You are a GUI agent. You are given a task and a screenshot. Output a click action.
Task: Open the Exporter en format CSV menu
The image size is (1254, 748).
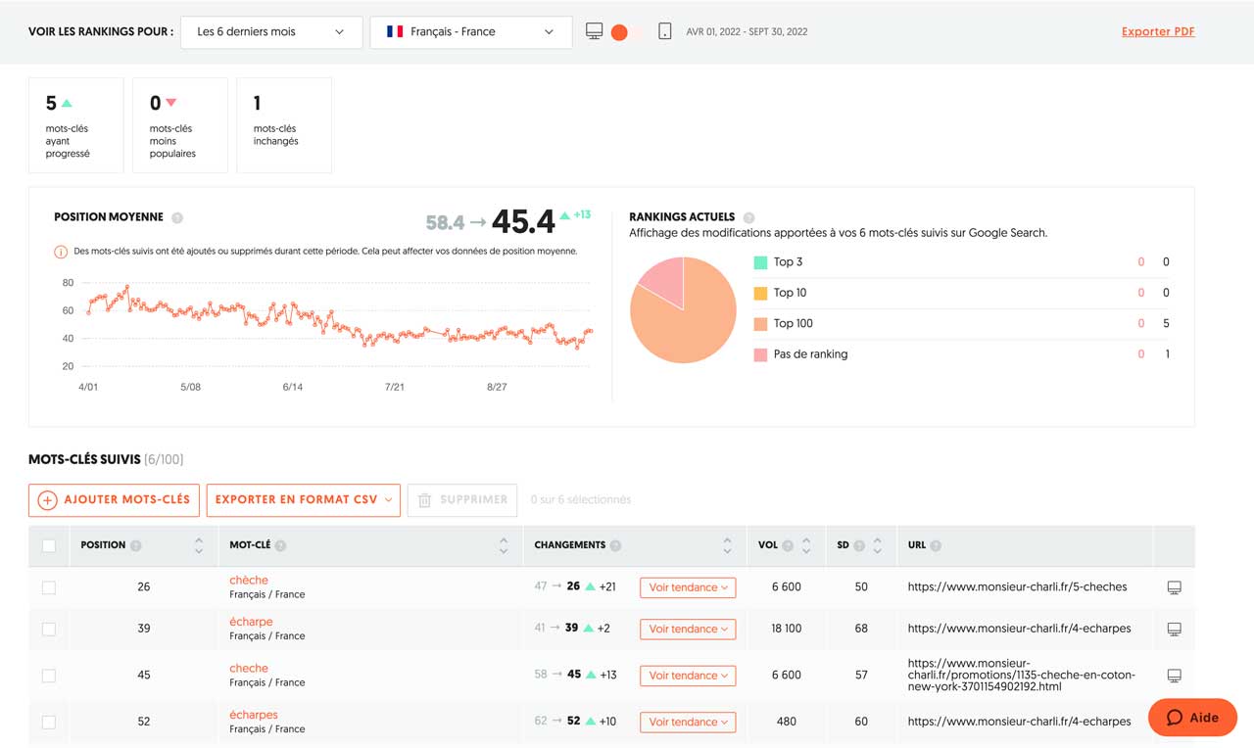pos(303,499)
